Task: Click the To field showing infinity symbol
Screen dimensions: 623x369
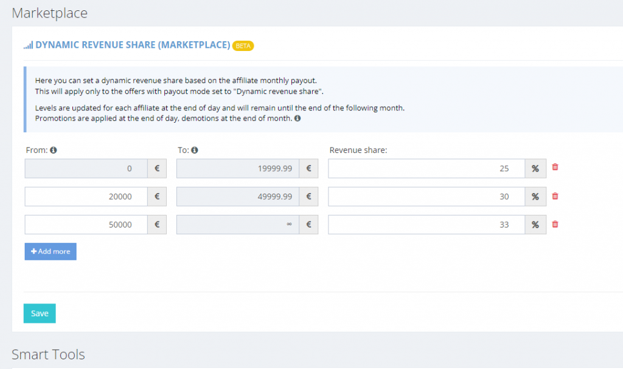Action: (x=238, y=225)
